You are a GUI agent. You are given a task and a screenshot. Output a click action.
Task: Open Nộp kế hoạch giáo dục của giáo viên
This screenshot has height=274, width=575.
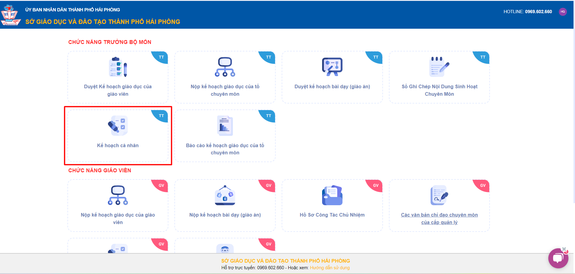pos(118,218)
